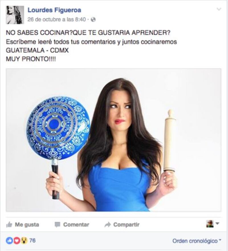Click the small commenter avatar thumbnail

210,224
